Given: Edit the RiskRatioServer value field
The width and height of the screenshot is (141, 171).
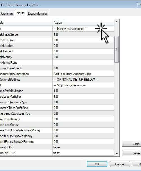Looking at the screenshot, I should 83,34.
